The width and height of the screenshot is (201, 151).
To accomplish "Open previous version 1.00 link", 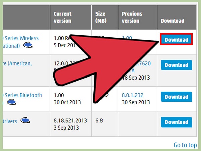I will 127,38.
